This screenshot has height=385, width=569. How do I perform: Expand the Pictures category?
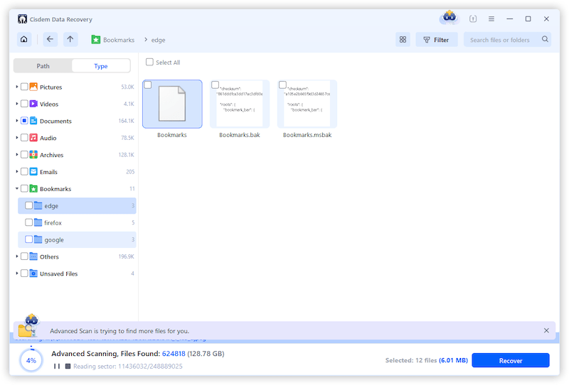click(x=16, y=87)
